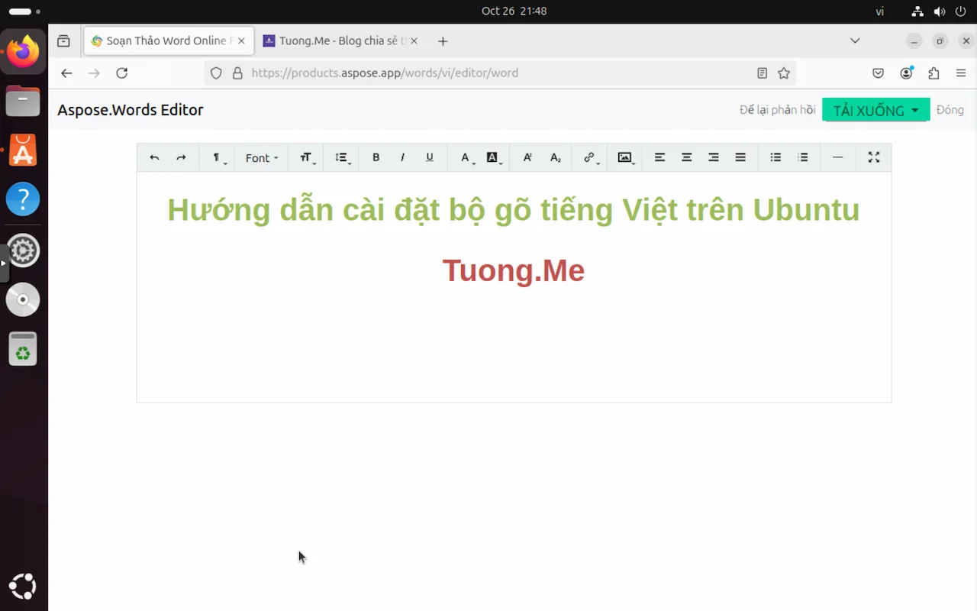
Task: Click the Đóng button
Action: [x=950, y=110]
